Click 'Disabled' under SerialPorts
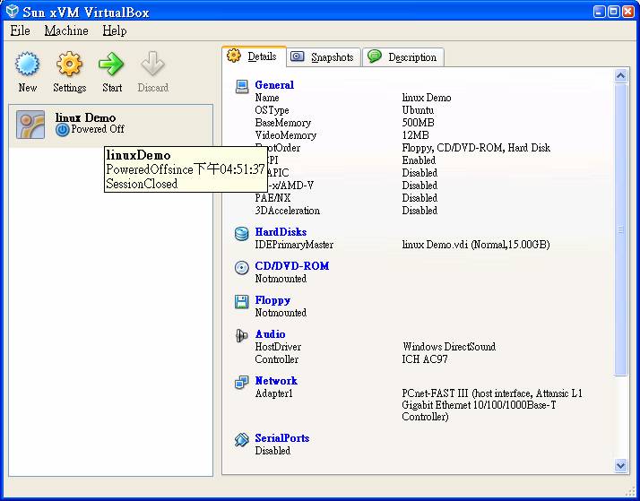The image size is (640, 501). (x=272, y=451)
